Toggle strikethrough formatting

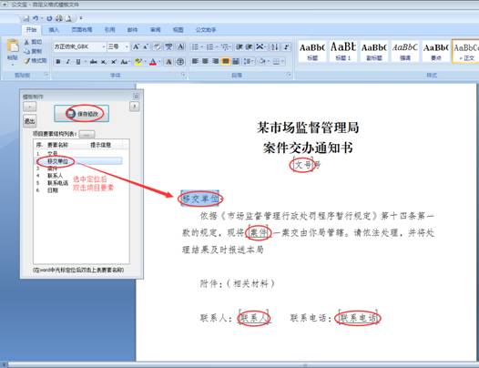[x=94, y=62]
